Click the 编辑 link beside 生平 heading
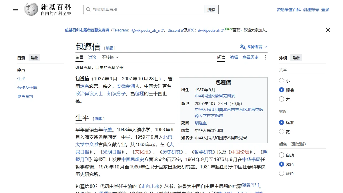Image resolution: width=343 pixels, height=193 pixels. 99,119
